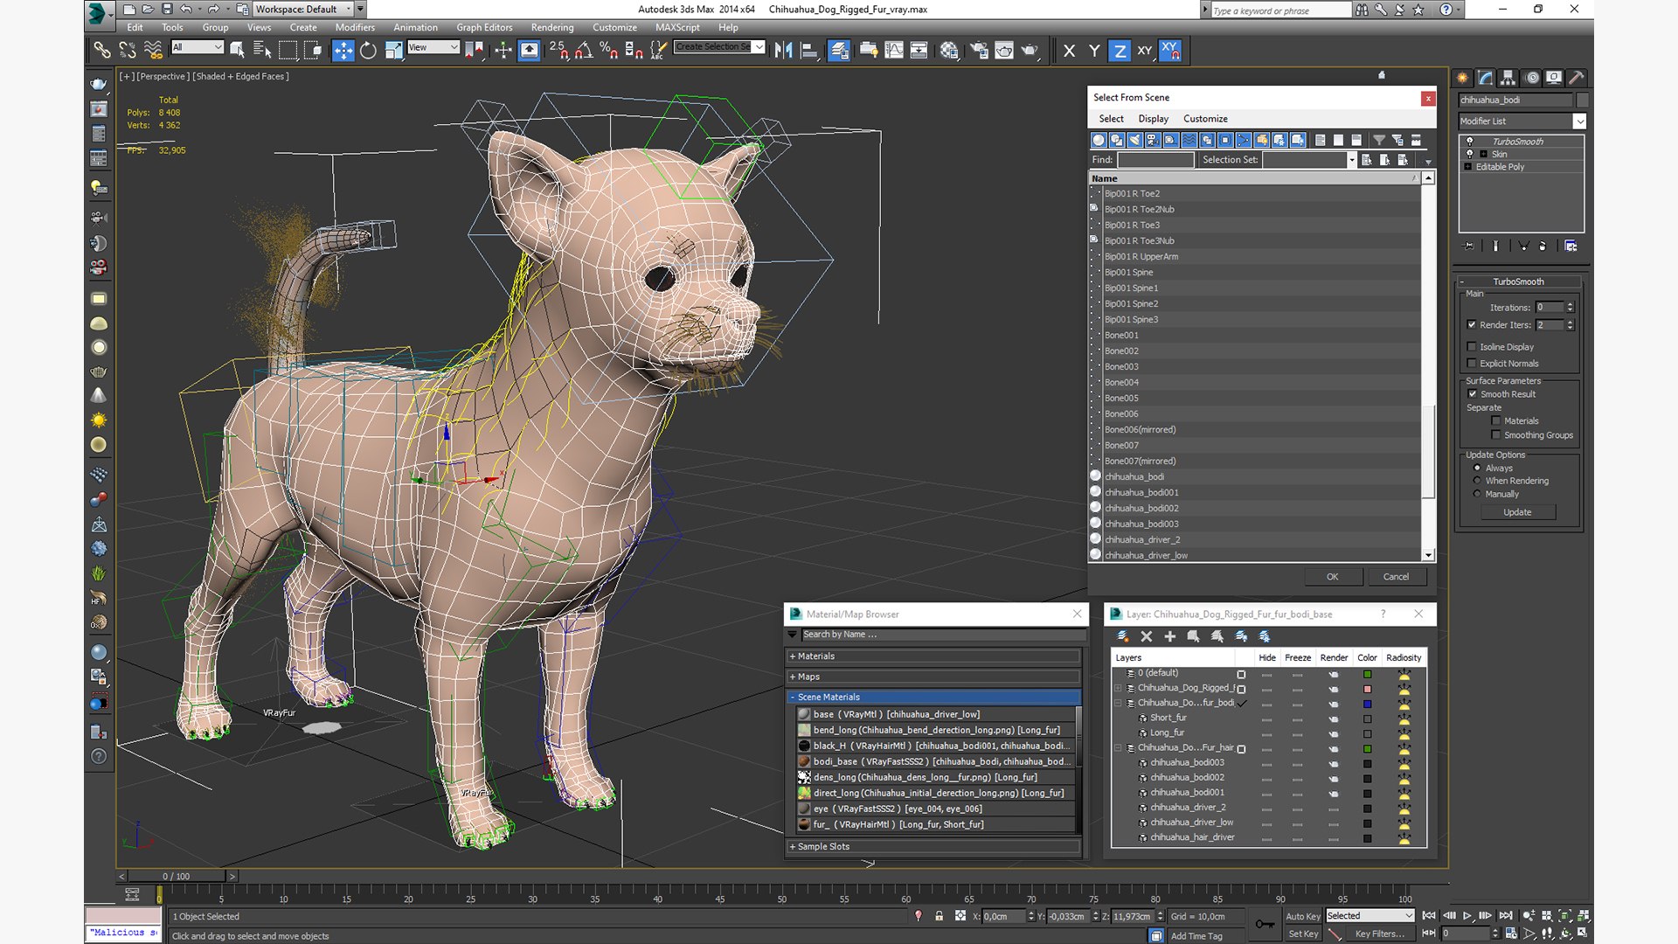1678x944 pixels.
Task: Click Go to End playback button
Action: click(x=1506, y=916)
